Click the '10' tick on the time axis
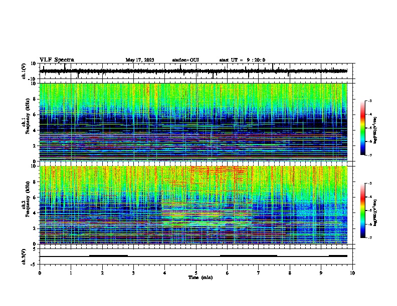This screenshot has height=306, width=397. 352,273
